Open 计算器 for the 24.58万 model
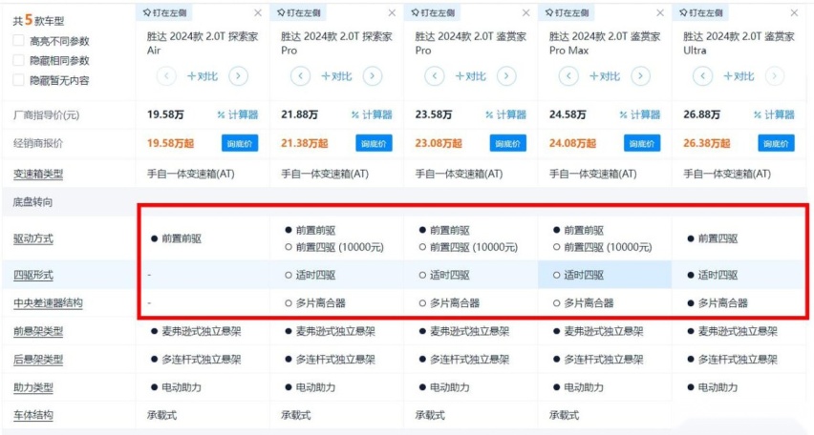The image size is (814, 435). pos(640,114)
